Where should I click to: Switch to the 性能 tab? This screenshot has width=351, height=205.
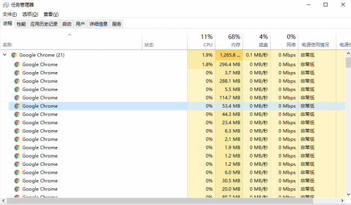click(x=21, y=24)
